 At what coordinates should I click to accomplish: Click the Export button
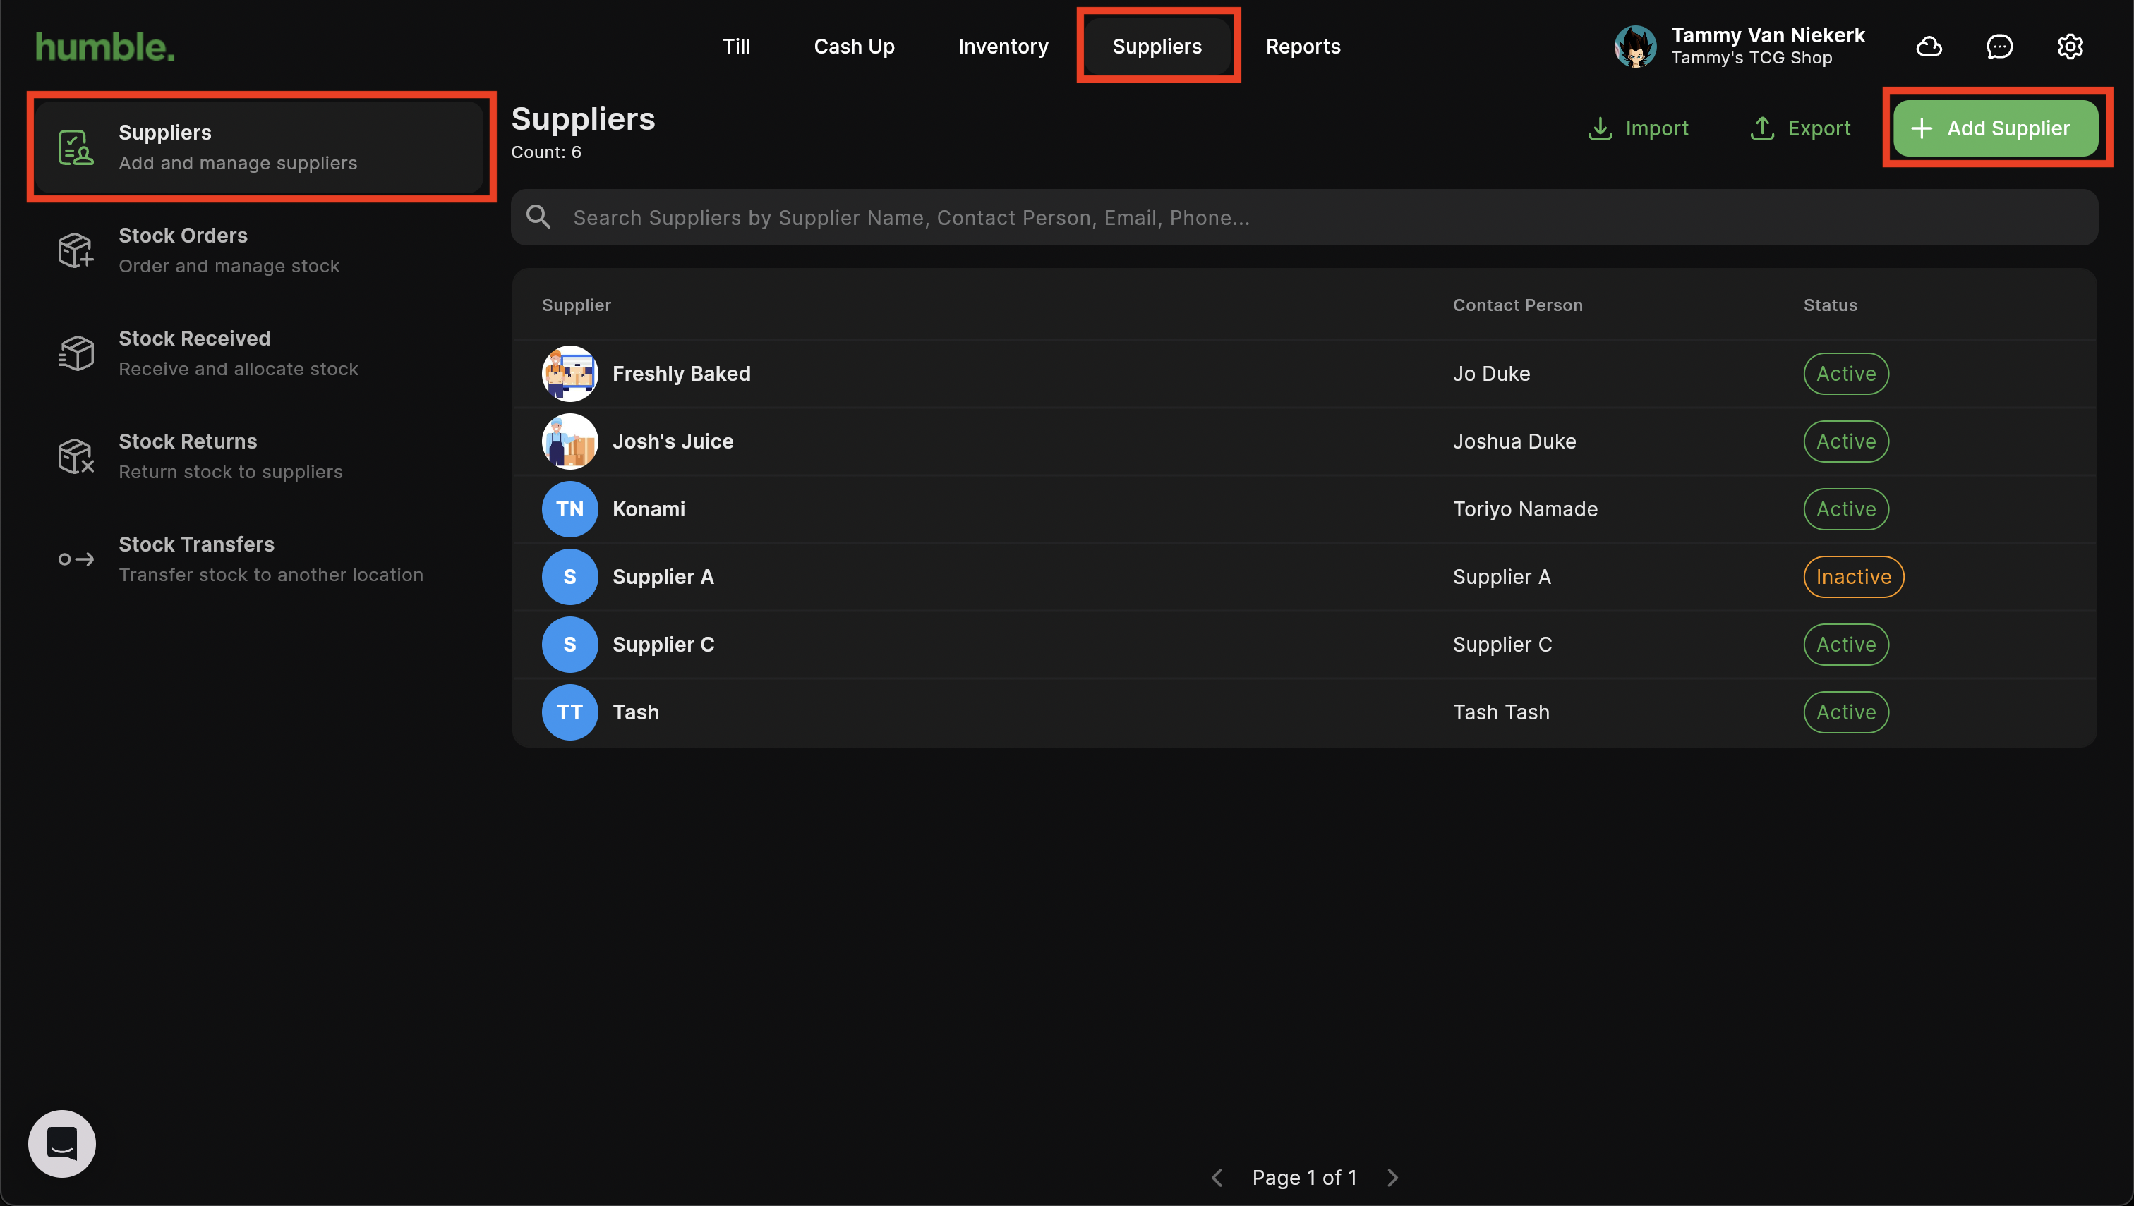(x=1800, y=128)
